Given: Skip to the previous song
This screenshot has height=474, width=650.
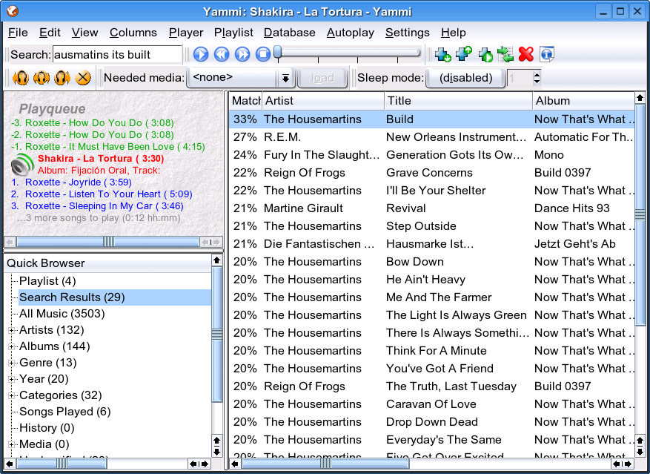Looking at the screenshot, I should tap(222, 54).
